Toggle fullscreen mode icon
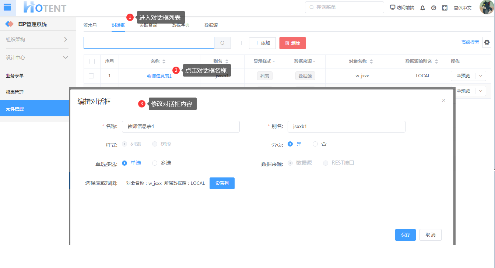Screen dimensions: 495x268 (x=445, y=8)
